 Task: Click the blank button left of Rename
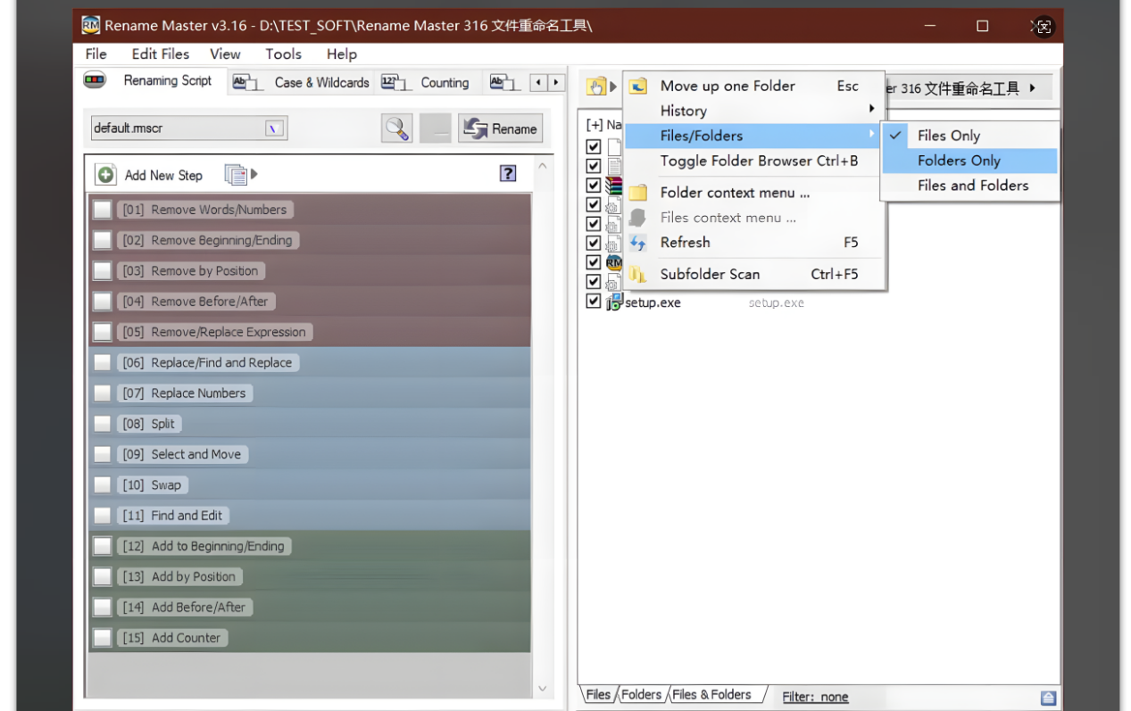coord(436,128)
